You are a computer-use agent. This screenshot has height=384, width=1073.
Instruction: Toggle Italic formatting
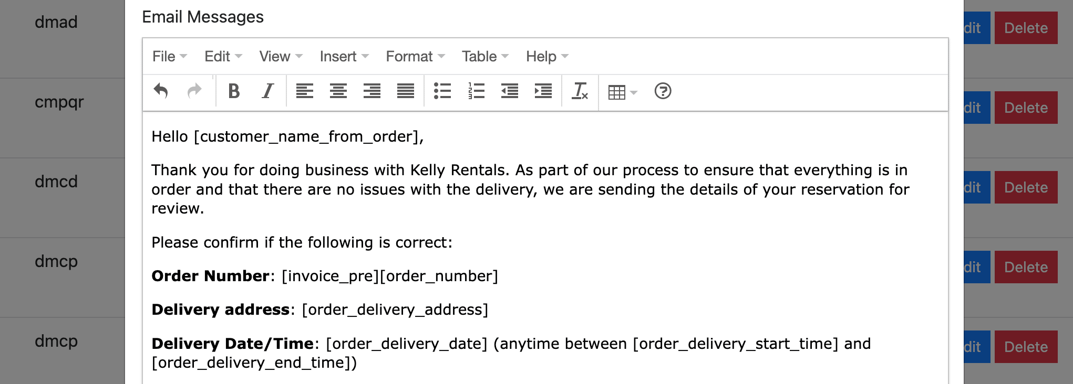click(x=267, y=91)
